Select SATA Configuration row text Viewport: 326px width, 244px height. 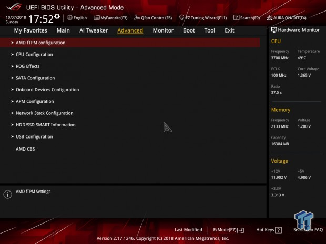coord(35,78)
